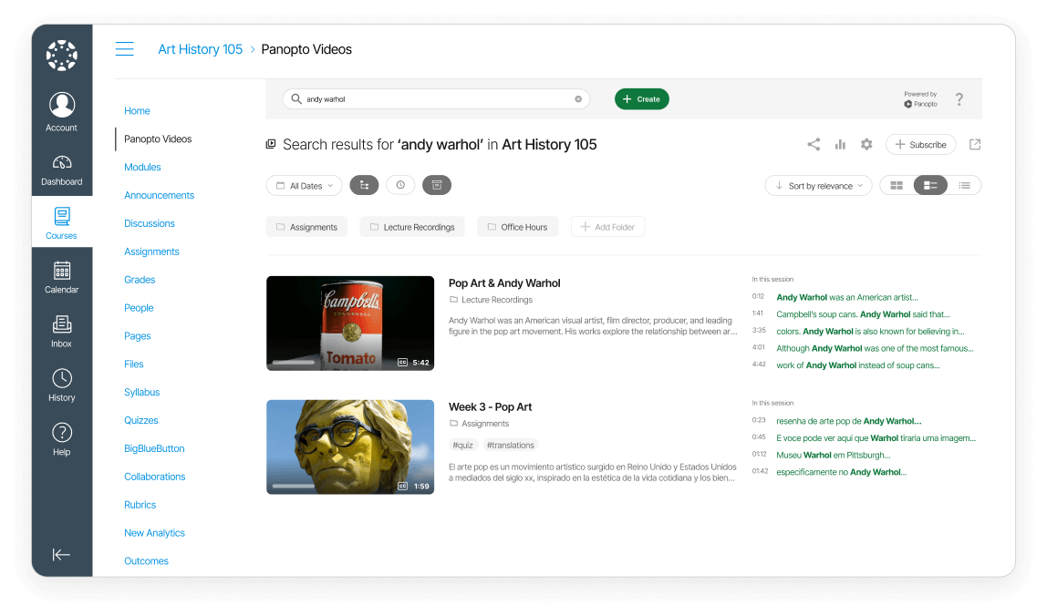Switch to grid view layout
This screenshot has width=1047, height=616.
coord(897,185)
